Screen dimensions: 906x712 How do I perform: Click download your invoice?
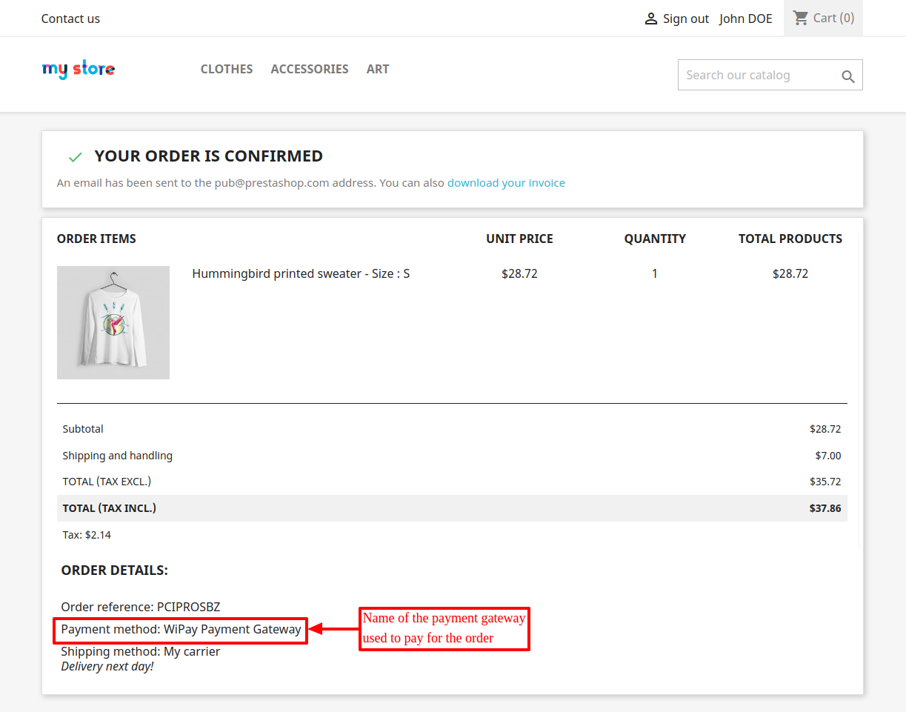pos(506,182)
